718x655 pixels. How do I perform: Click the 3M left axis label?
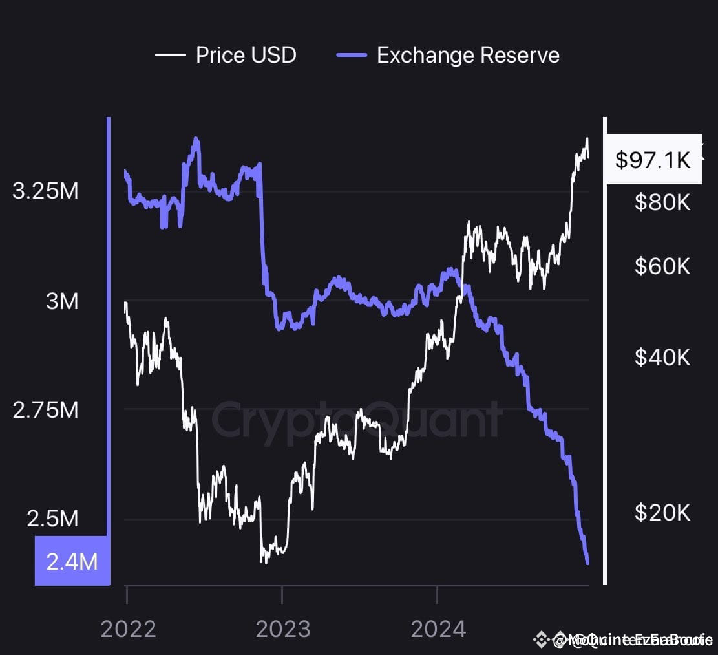(x=62, y=301)
